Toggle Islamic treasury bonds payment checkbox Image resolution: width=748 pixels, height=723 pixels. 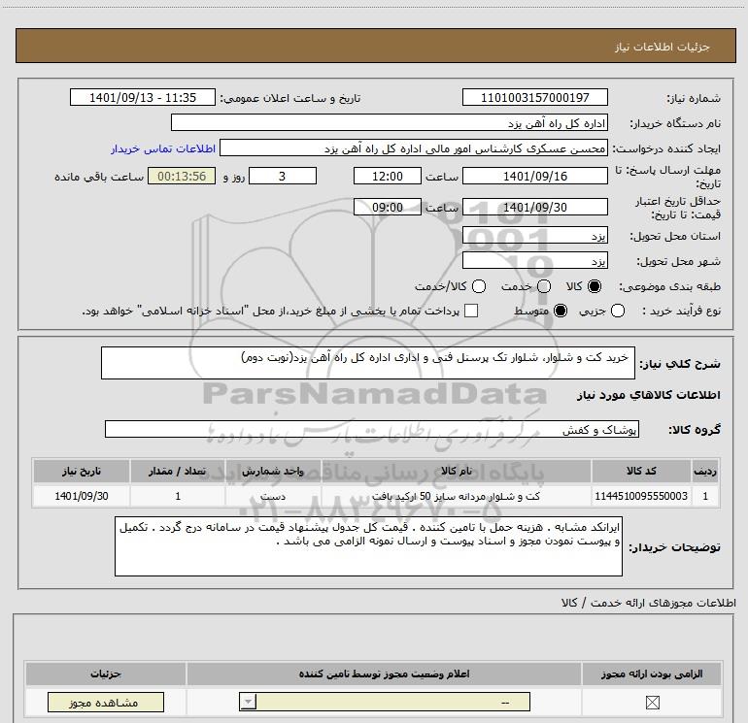(x=471, y=311)
